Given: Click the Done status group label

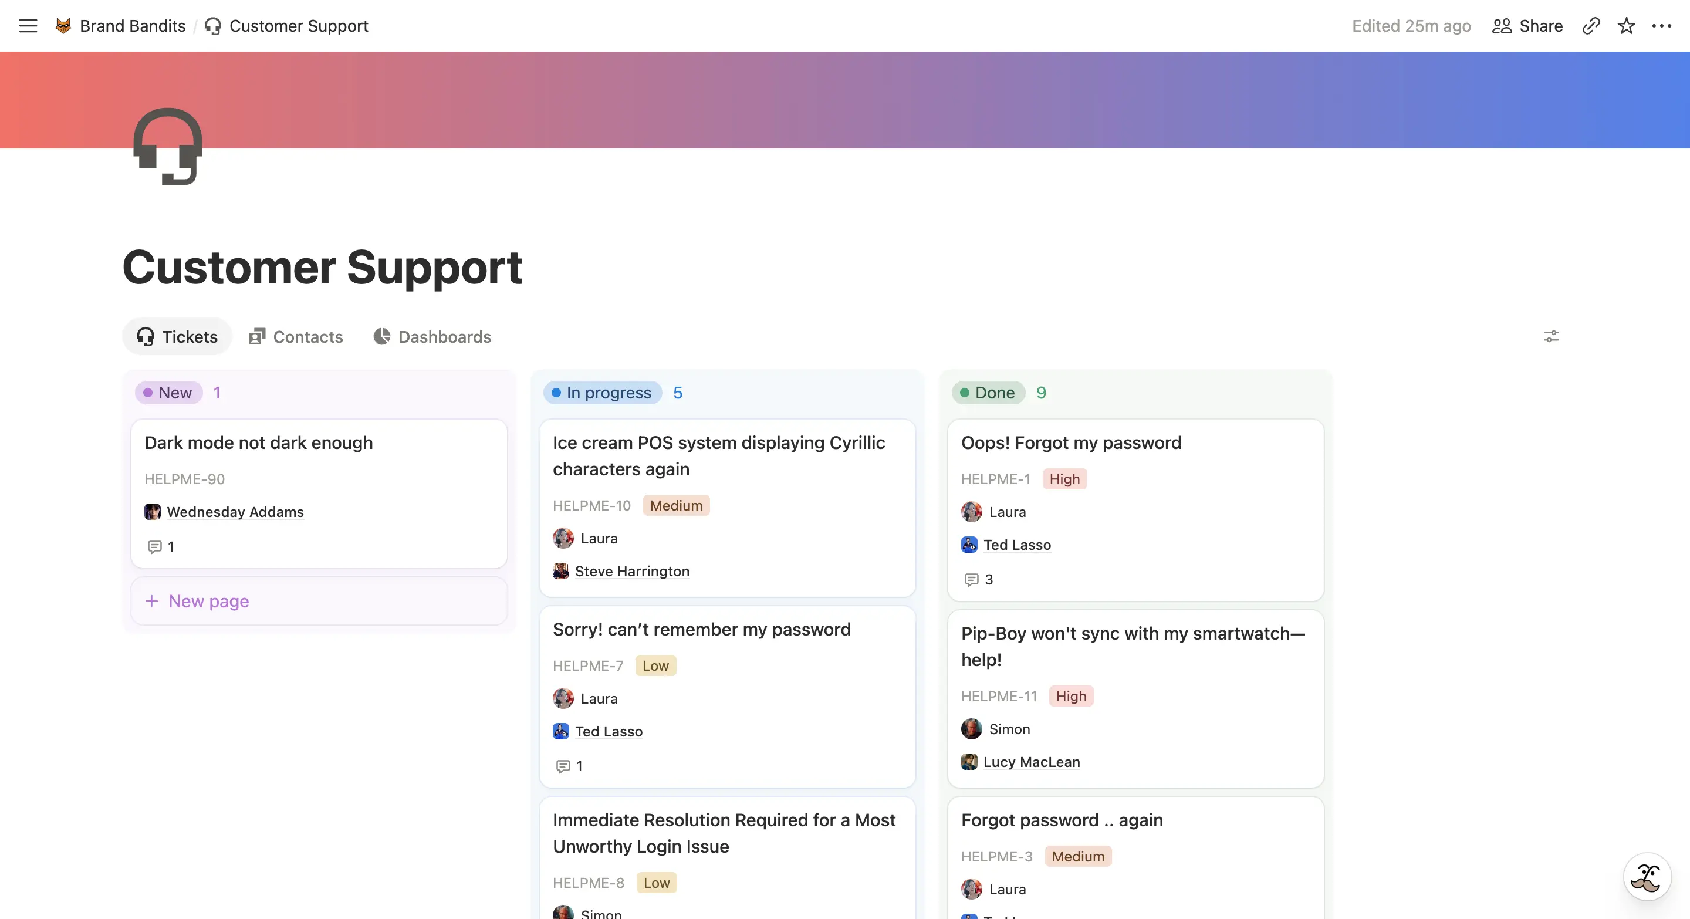Looking at the screenshot, I should click(988, 392).
